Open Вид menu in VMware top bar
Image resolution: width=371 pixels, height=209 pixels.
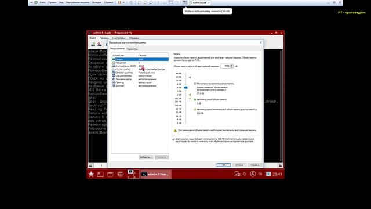[x=61, y=2]
